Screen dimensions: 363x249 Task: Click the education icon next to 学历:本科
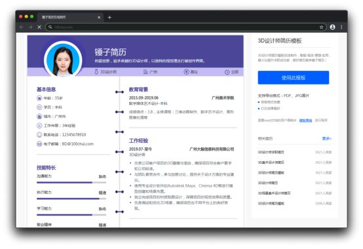pyautogui.click(x=39, y=107)
